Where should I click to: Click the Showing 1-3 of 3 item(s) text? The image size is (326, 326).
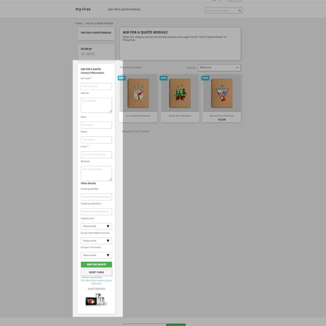[x=135, y=131]
